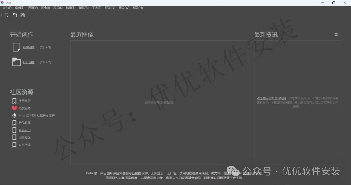The height and width of the screenshot is (185, 351).
Task: Click the 最近图像 heading
Action: [82, 35]
